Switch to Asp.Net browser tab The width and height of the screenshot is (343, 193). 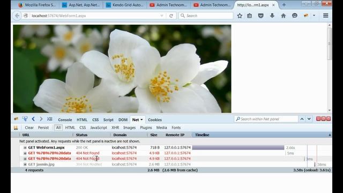tap(81, 5)
